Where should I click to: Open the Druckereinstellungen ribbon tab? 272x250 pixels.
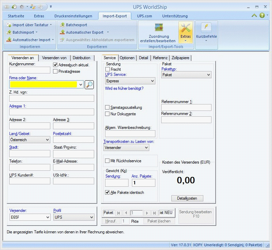coord(73,16)
